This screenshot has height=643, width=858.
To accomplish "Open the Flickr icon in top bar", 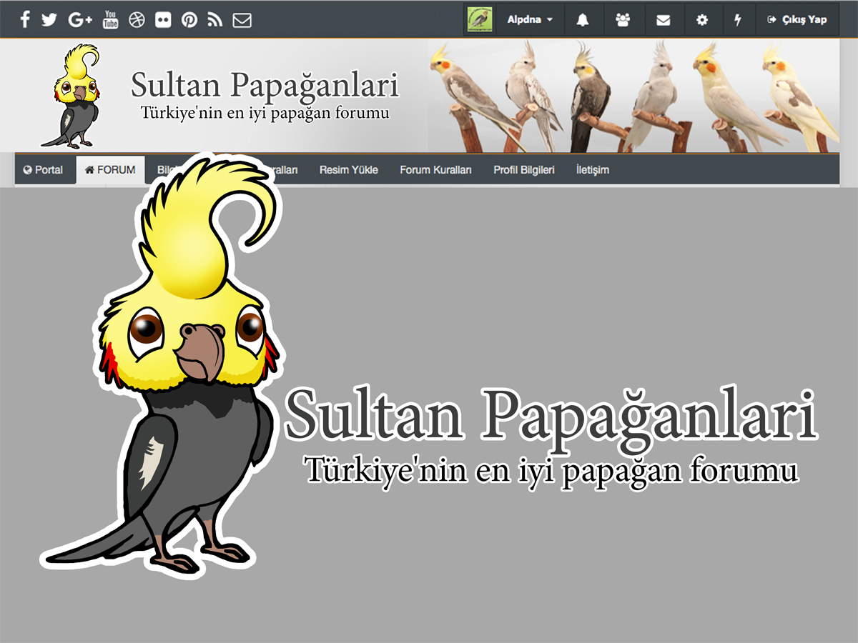I will coord(163,19).
